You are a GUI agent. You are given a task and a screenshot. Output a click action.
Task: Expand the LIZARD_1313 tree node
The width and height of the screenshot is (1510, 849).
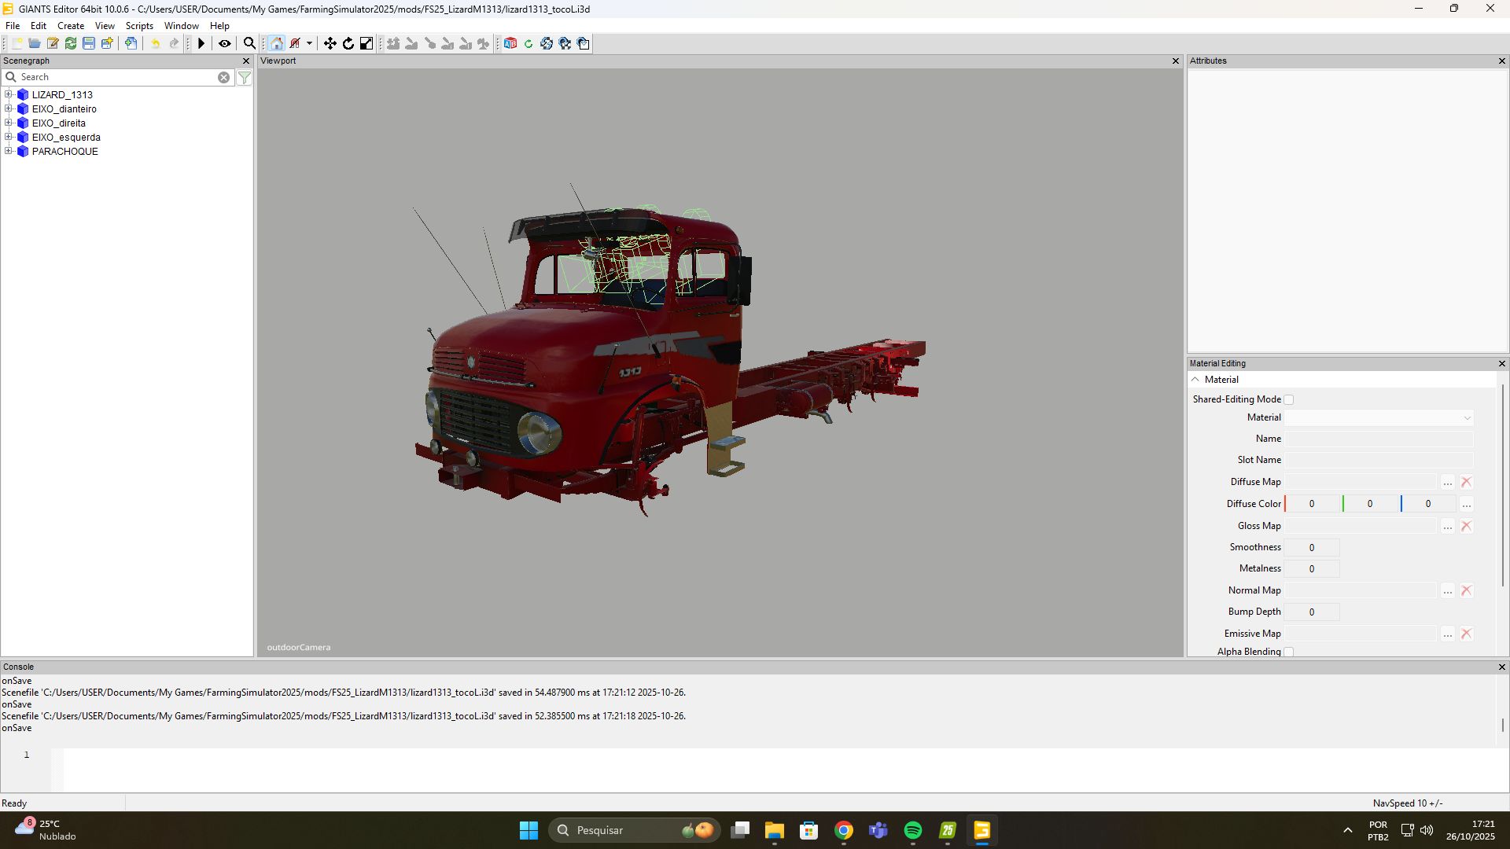[9, 94]
